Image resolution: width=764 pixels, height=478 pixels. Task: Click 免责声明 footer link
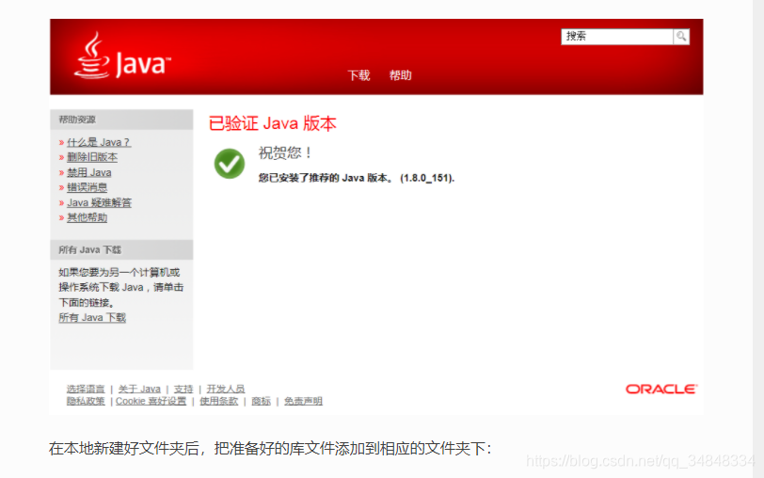tap(303, 401)
